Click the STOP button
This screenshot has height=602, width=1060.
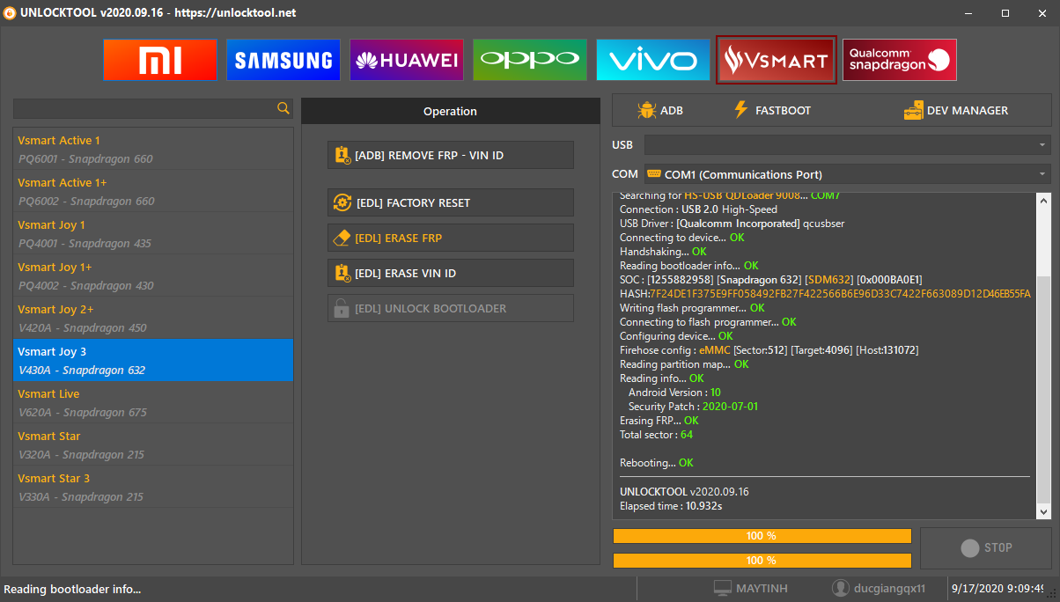click(986, 547)
